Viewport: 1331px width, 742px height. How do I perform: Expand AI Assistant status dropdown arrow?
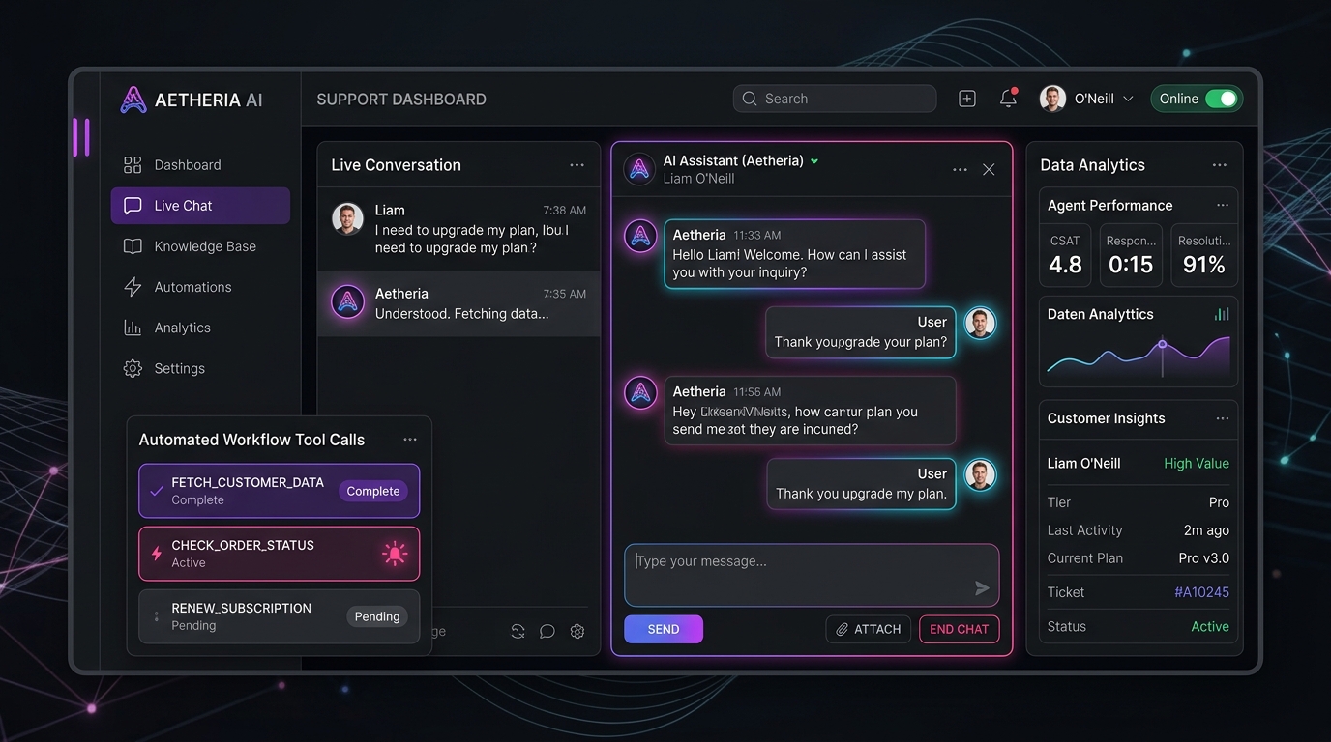[x=814, y=161]
